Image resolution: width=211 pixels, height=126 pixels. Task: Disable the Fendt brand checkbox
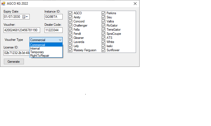pyautogui.click(x=71, y=34)
